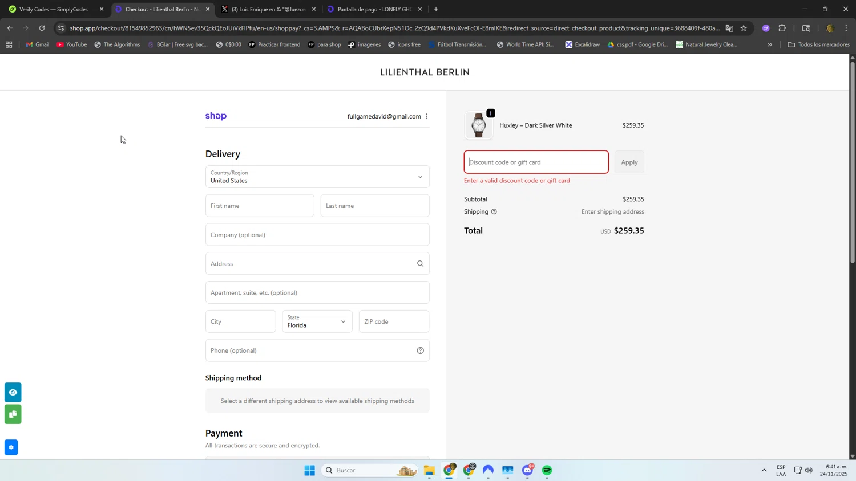Click the volume icon in system tray
This screenshot has height=481, width=856.
tap(809, 470)
